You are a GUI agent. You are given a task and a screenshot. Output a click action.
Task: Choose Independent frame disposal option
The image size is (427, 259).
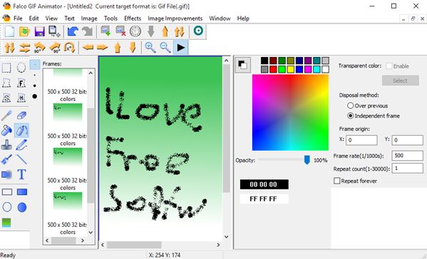[351, 116]
